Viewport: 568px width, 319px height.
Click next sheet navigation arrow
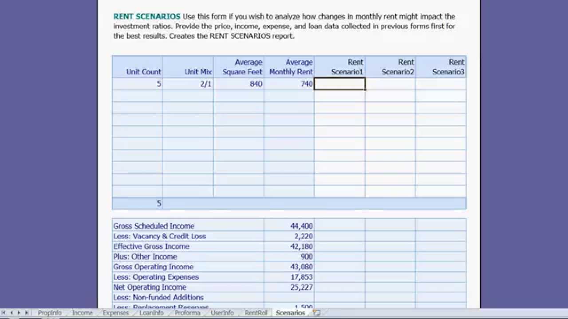tap(19, 313)
